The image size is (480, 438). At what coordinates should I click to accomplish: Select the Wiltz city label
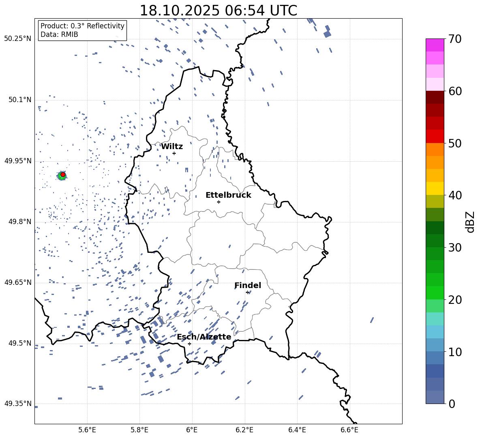[172, 146]
